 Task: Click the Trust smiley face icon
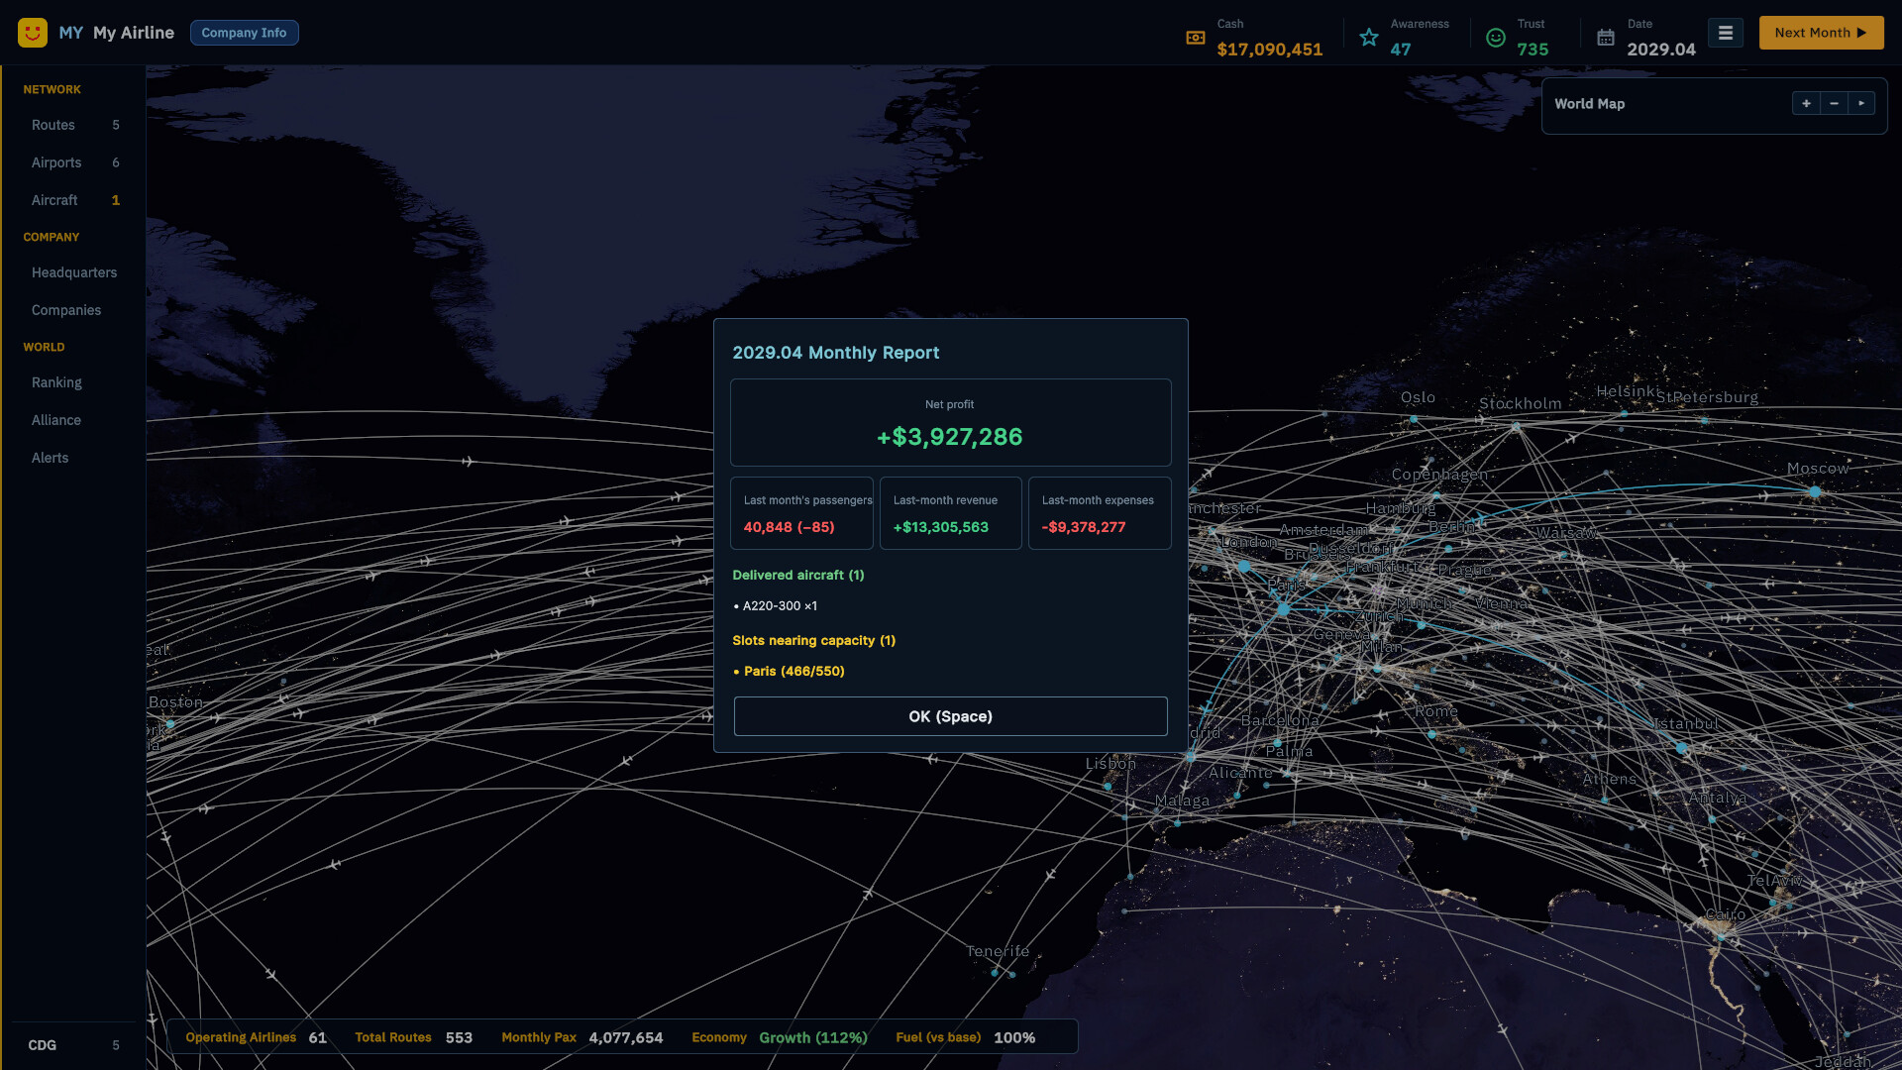point(1496,38)
